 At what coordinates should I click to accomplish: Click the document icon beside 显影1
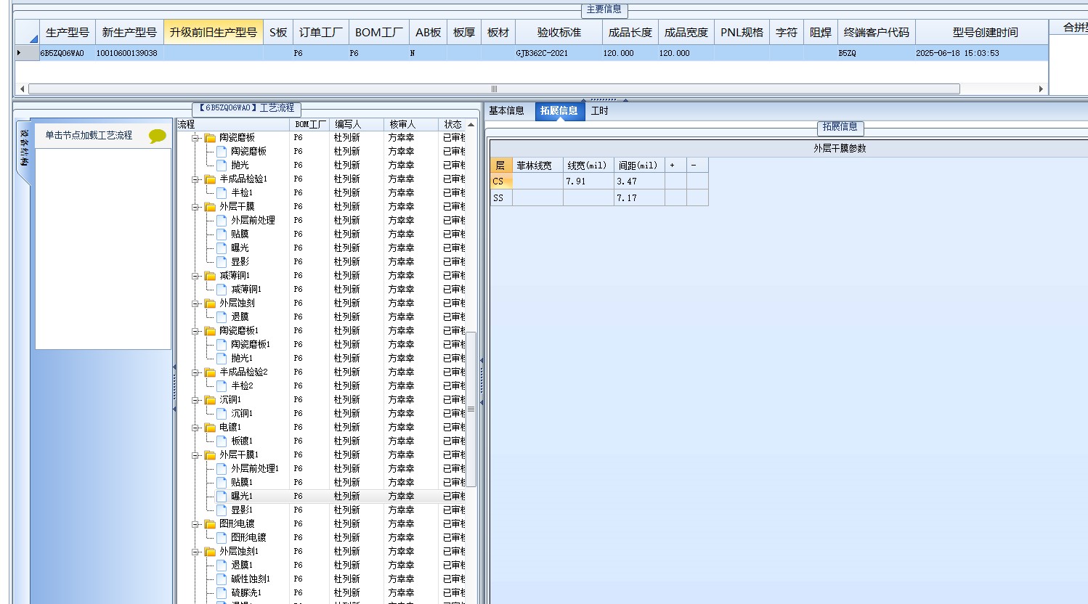coord(222,510)
